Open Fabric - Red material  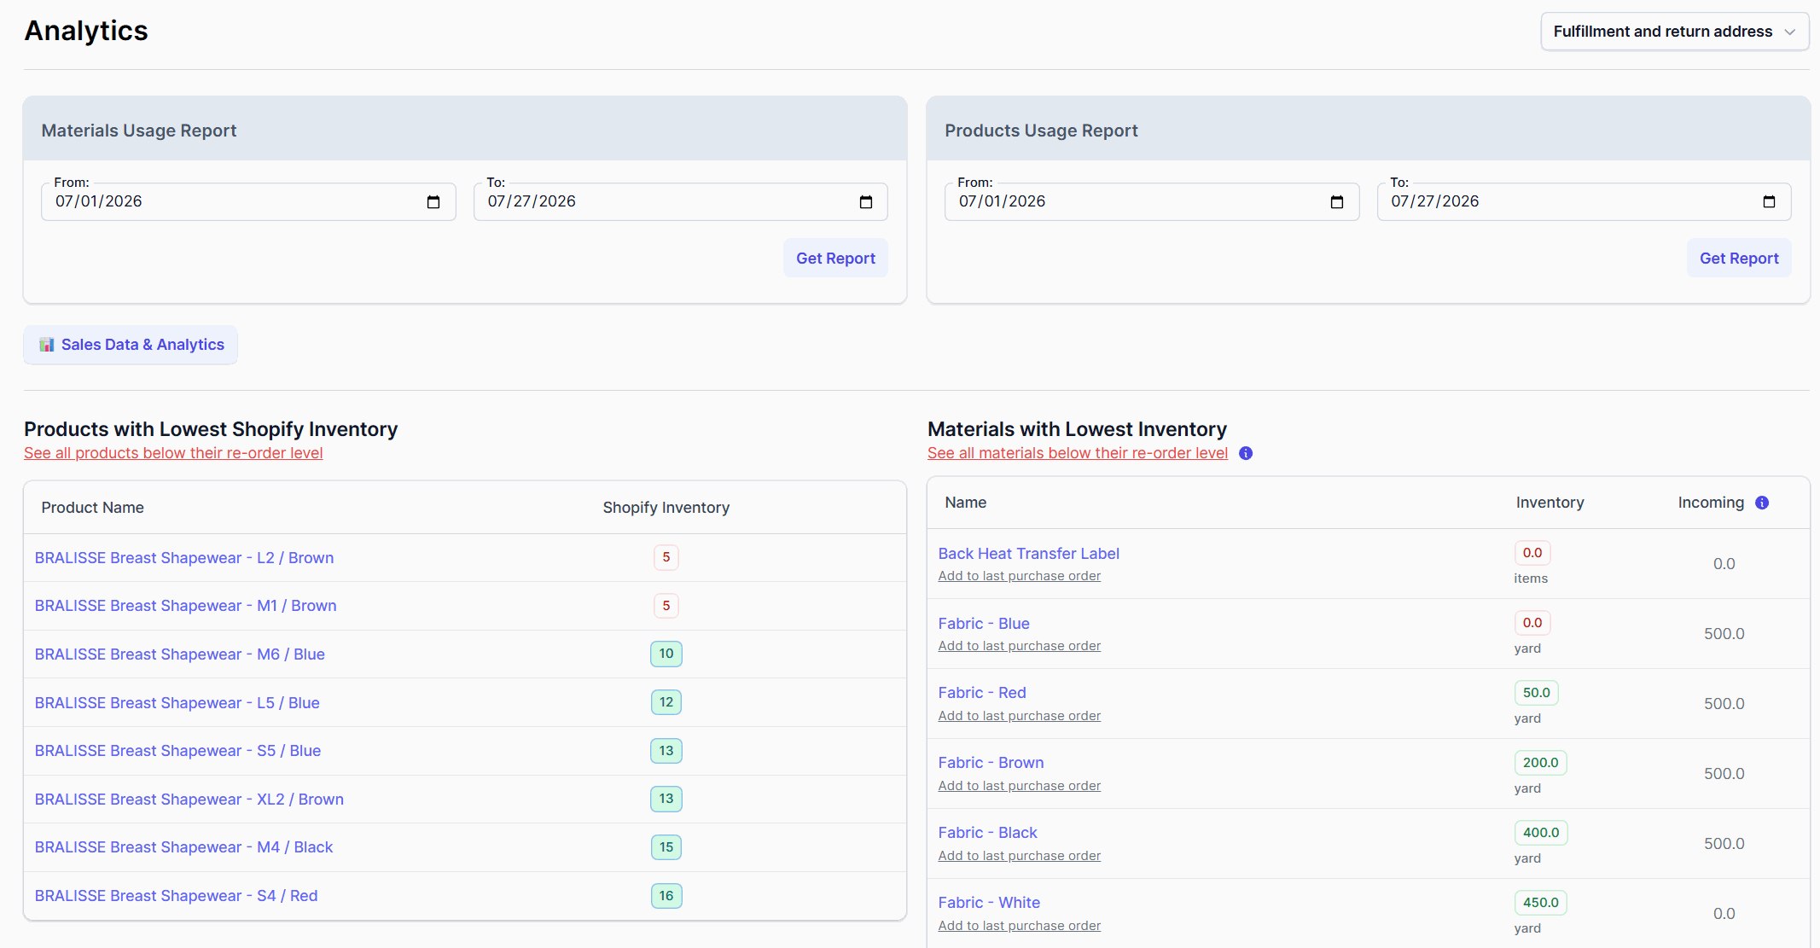[x=982, y=693]
